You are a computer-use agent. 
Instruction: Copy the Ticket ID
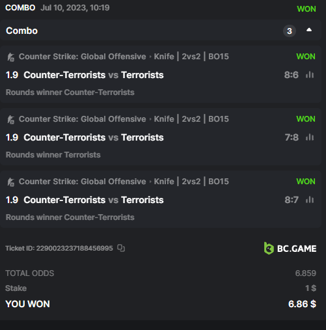121,248
